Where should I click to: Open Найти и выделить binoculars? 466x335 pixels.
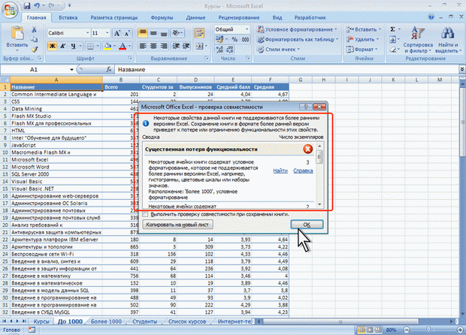448,40
